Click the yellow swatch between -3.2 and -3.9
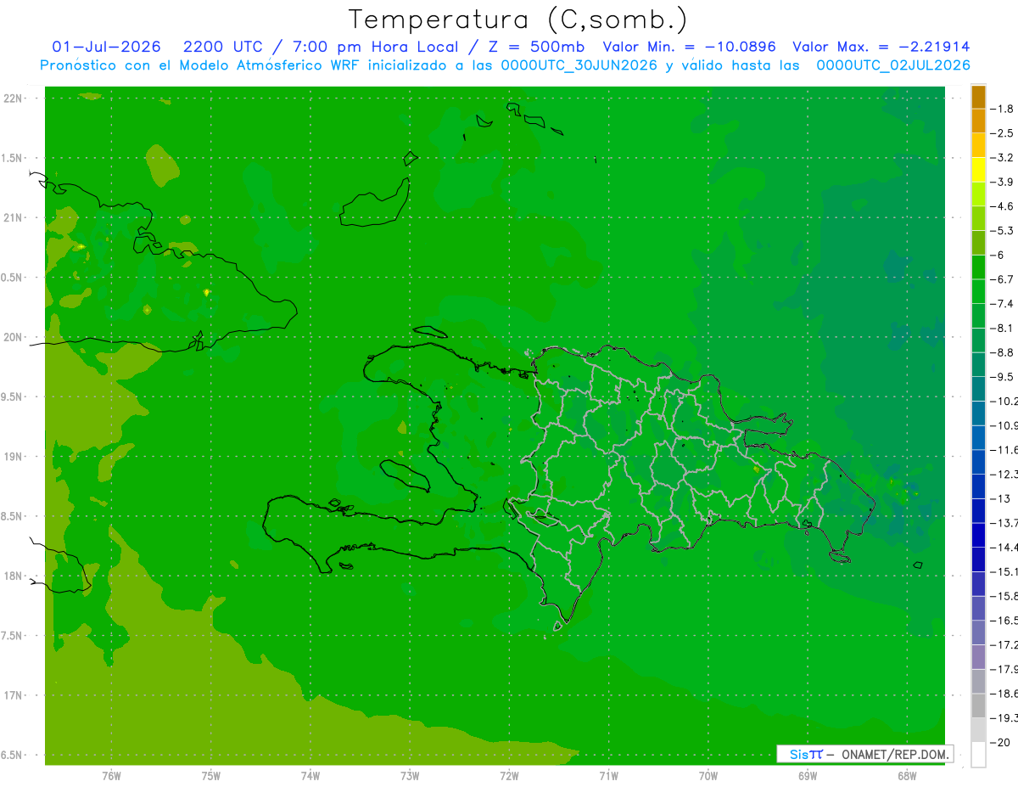Viewport: 1018px width, 787px height. 978,170
